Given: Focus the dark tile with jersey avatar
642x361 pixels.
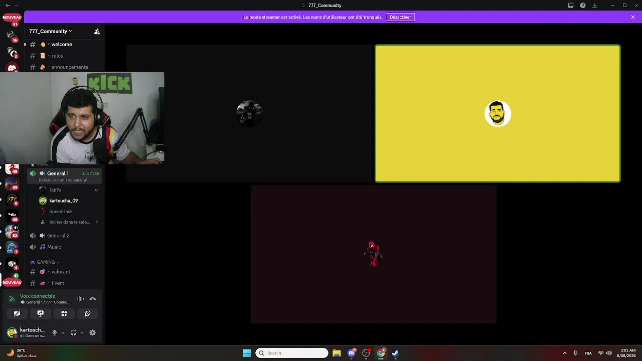Looking at the screenshot, I should pos(249,113).
